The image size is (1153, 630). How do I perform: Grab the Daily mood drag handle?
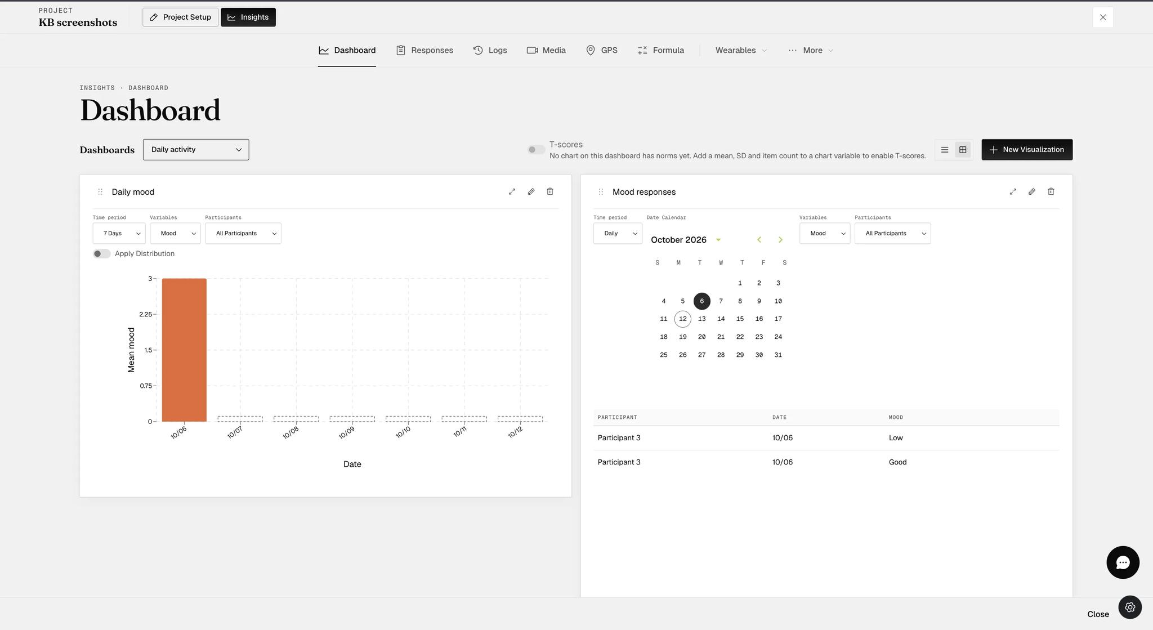100,192
